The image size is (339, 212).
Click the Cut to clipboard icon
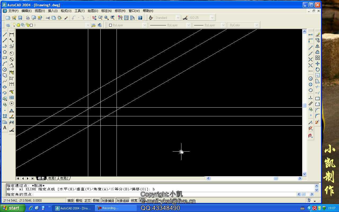coord(48,18)
